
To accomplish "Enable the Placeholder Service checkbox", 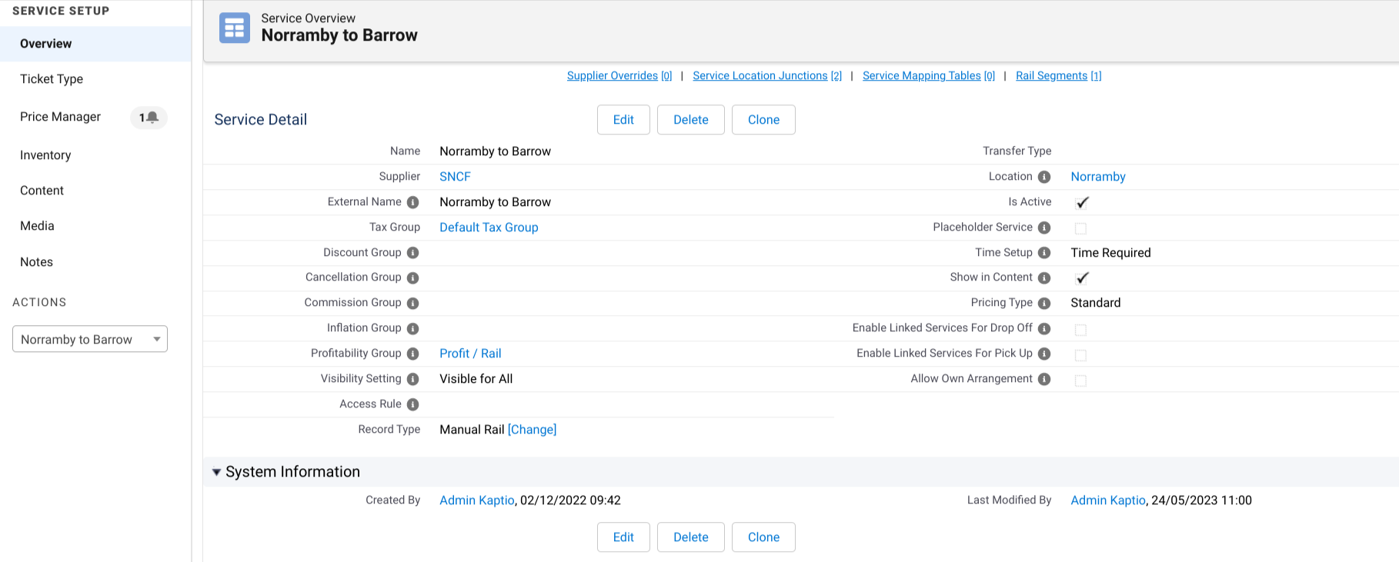I will (x=1080, y=228).
